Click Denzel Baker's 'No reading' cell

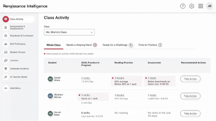[x=121, y=113]
